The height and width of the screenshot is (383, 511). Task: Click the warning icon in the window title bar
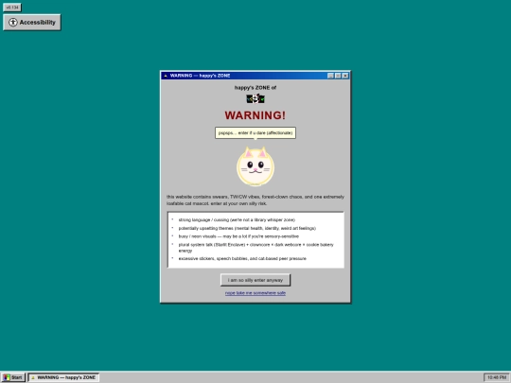[x=166, y=76]
